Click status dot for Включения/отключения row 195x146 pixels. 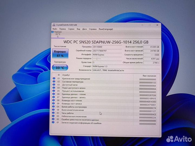[53, 110]
